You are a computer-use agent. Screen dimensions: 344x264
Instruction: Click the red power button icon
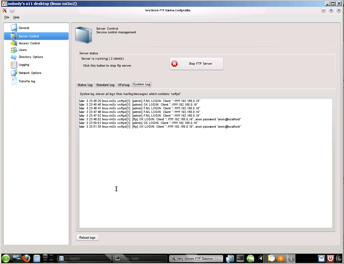(x=330, y=259)
